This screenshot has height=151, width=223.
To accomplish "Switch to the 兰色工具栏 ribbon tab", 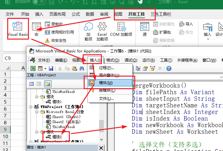I will tap(161, 14).
